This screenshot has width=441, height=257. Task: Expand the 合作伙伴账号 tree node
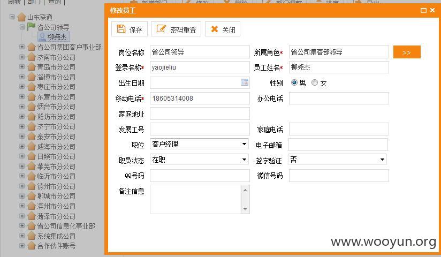click(x=22, y=245)
